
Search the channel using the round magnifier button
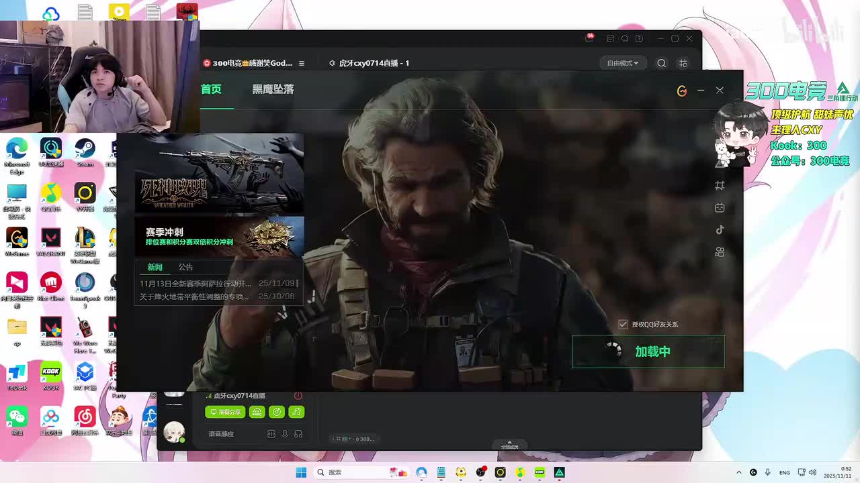pos(662,63)
